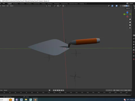Switch to the Animation workspace tab
This screenshot has height=101, width=135.
tap(50, 4)
